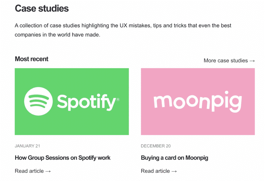This screenshot has height=181, width=265.
Task: Click the Most recent section heading
Action: (32, 59)
